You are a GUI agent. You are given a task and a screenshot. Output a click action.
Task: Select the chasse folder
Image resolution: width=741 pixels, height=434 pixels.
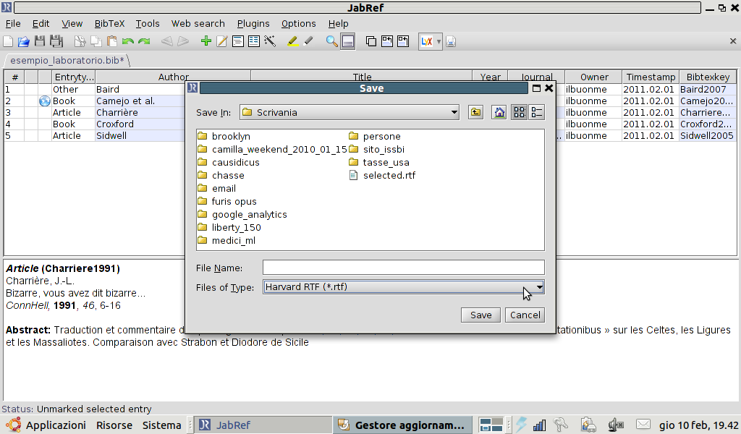coord(221,175)
